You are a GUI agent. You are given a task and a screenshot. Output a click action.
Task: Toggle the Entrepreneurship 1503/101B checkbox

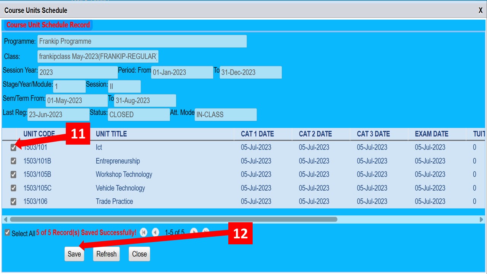[13, 161]
